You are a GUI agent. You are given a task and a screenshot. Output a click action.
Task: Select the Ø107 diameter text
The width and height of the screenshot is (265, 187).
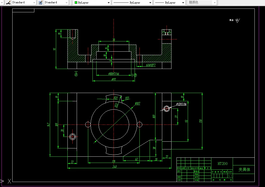(138, 103)
